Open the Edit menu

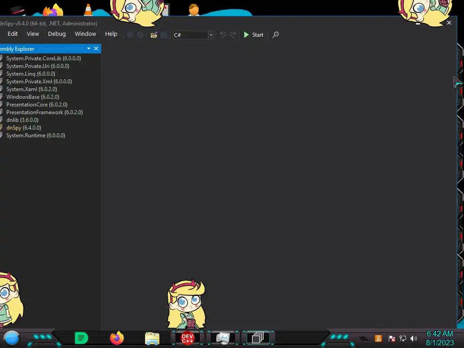[13, 34]
